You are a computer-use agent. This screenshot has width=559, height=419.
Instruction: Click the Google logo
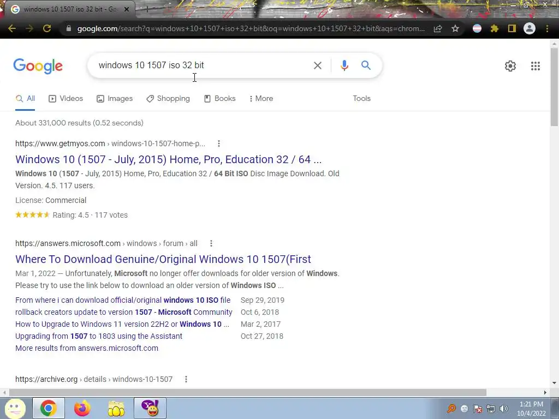click(38, 66)
